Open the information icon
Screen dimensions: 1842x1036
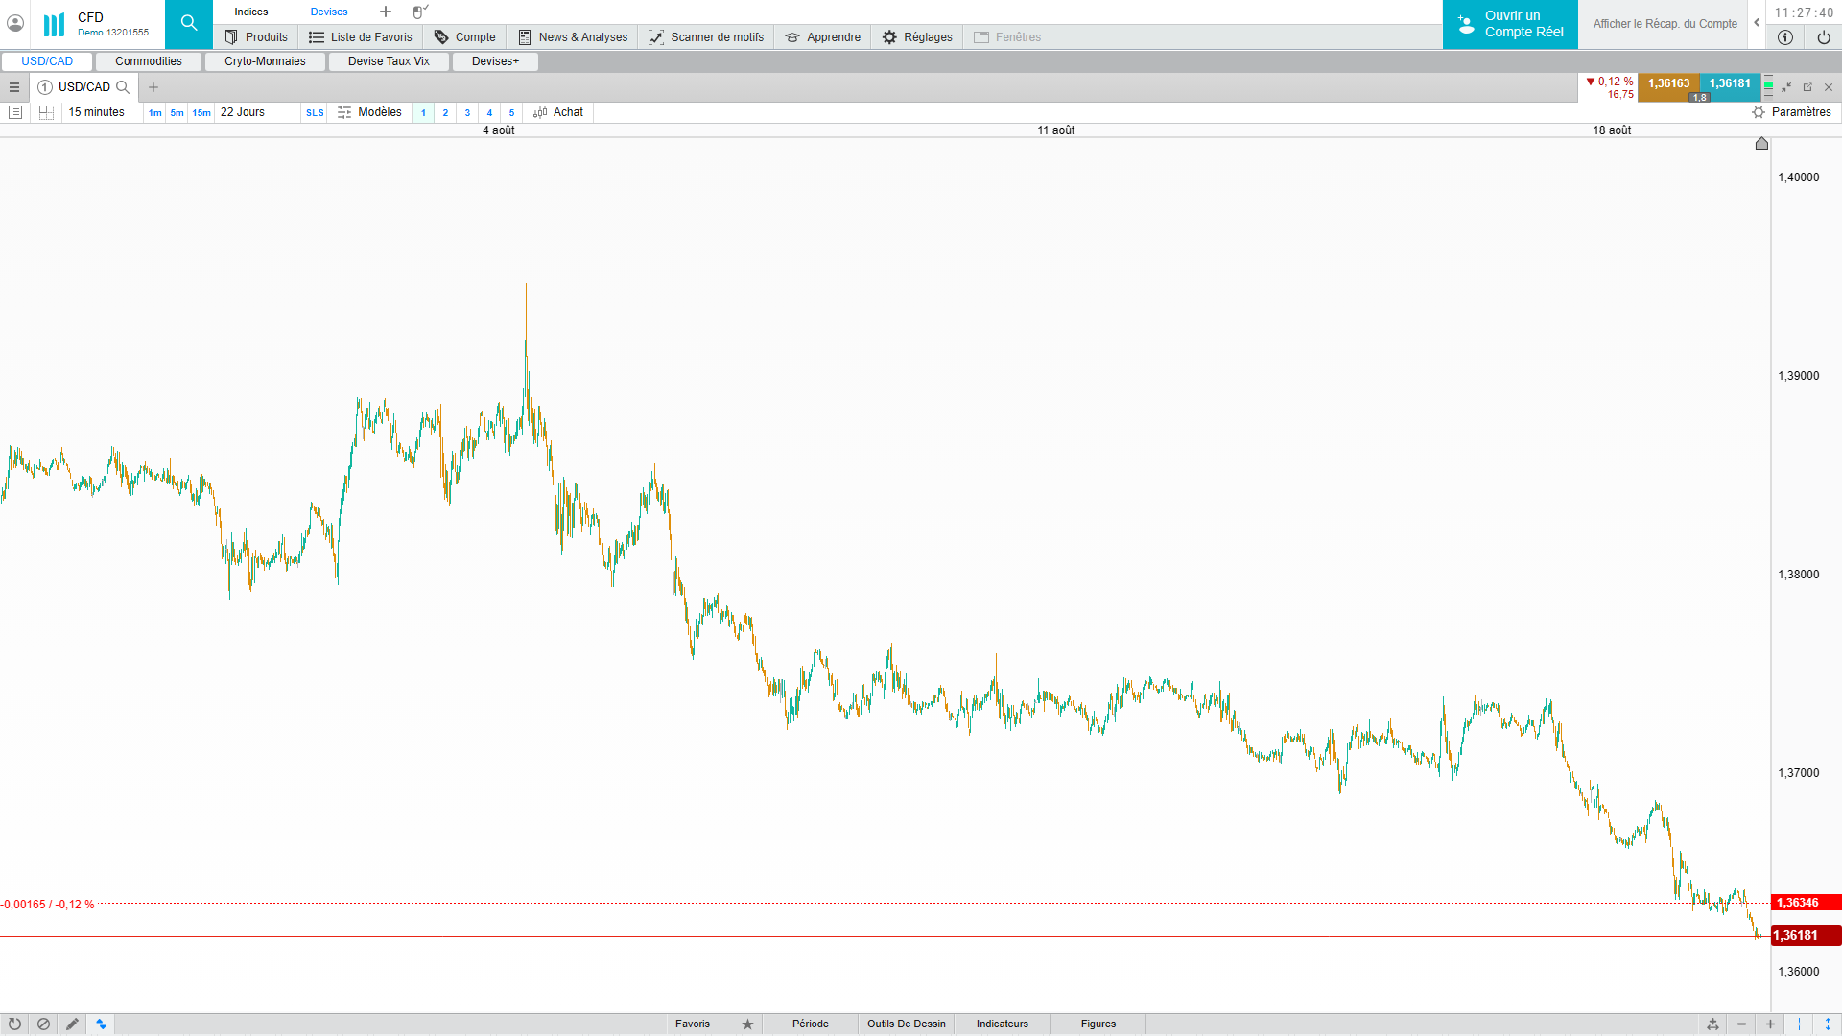tap(1785, 37)
